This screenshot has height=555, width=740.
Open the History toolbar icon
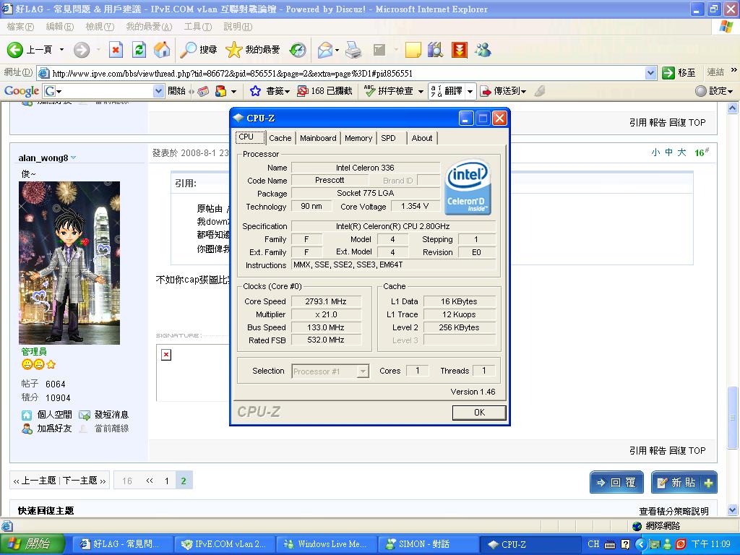[x=298, y=50]
